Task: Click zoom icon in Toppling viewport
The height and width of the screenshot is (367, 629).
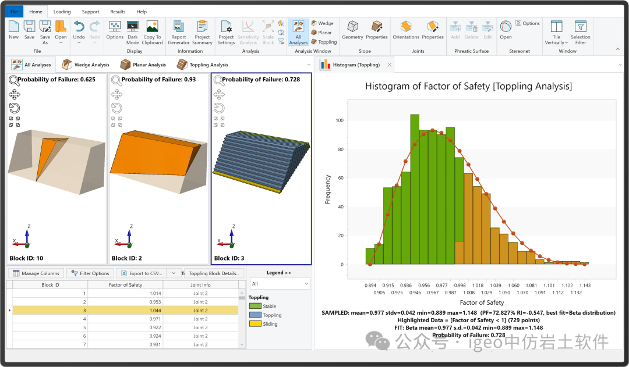Action: [x=218, y=80]
